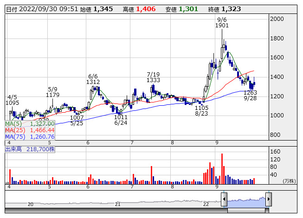Click the 高値 1,406 value in header

(x=147, y=9)
